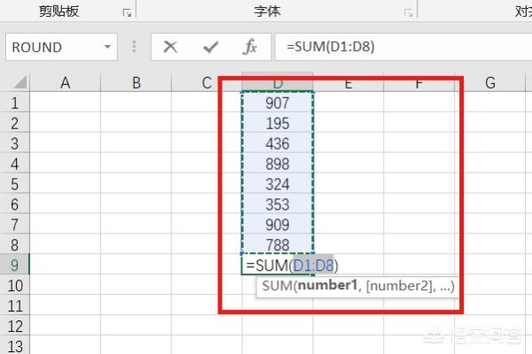Open the Font group dialog launcher
Screen dimensions: 532x354
409,13
